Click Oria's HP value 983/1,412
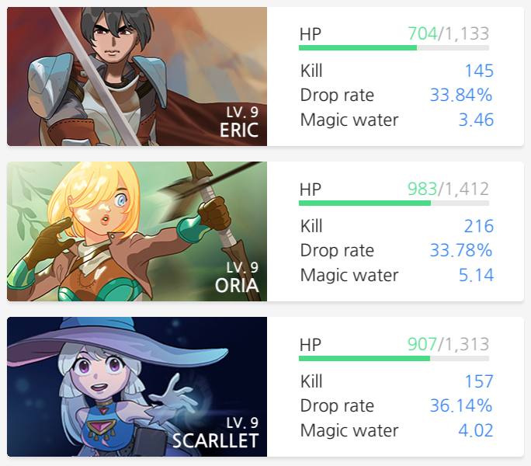 click(x=449, y=189)
